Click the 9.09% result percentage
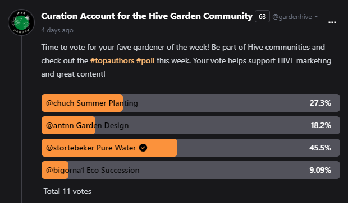348x203 pixels. (x=320, y=170)
